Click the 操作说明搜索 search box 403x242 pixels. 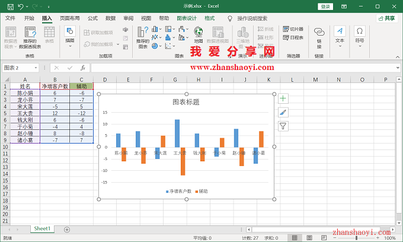(252, 18)
